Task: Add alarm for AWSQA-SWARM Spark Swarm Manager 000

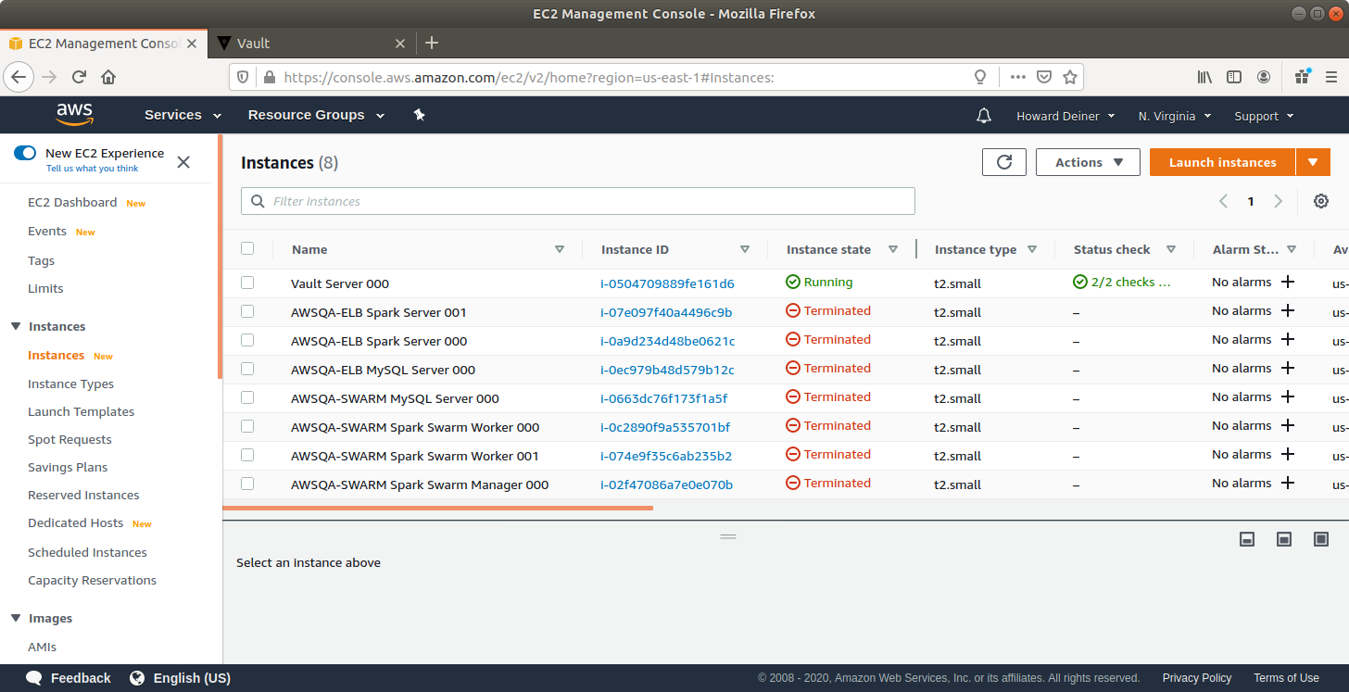Action: 1287,484
